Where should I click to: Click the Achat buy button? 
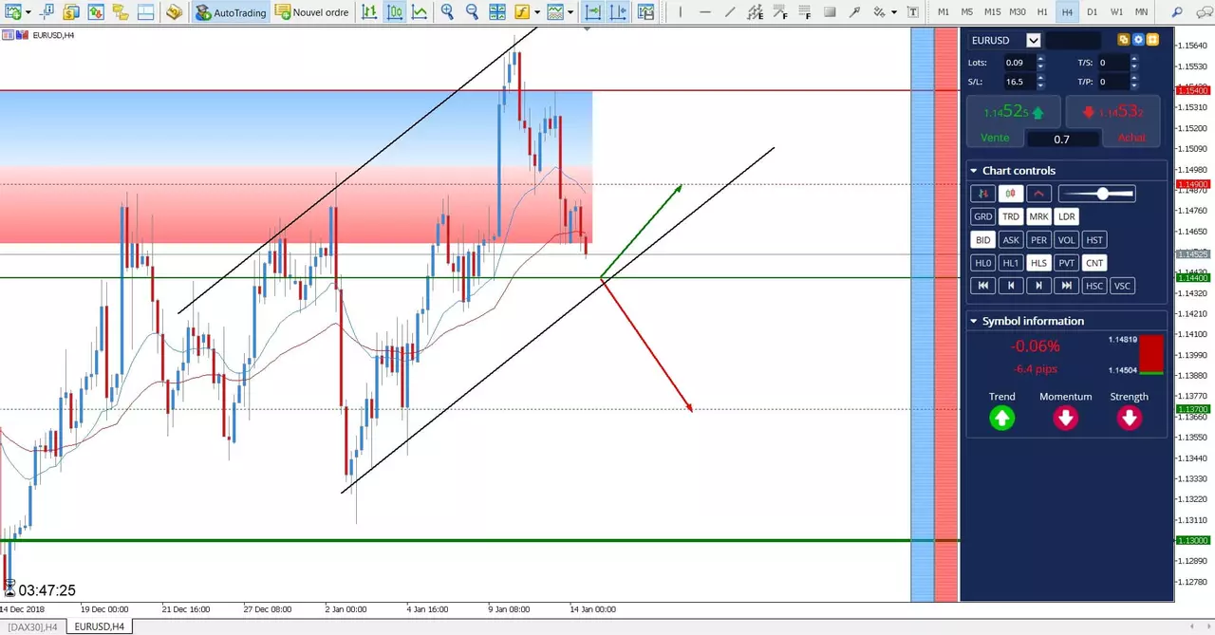pos(1131,138)
